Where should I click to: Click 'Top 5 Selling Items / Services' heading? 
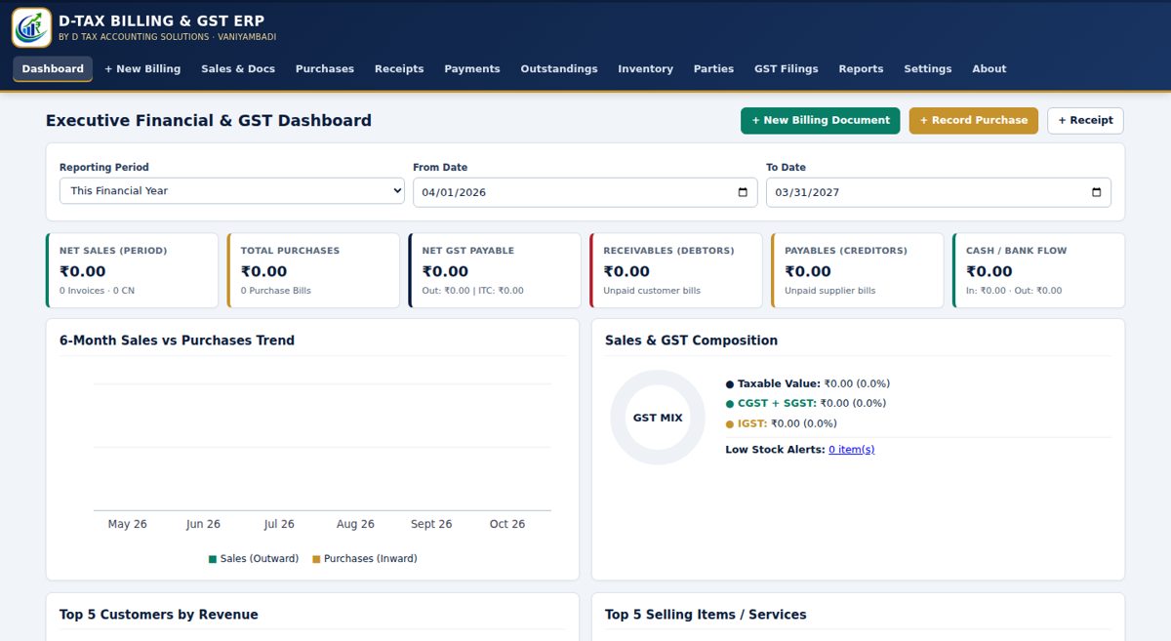tap(706, 615)
